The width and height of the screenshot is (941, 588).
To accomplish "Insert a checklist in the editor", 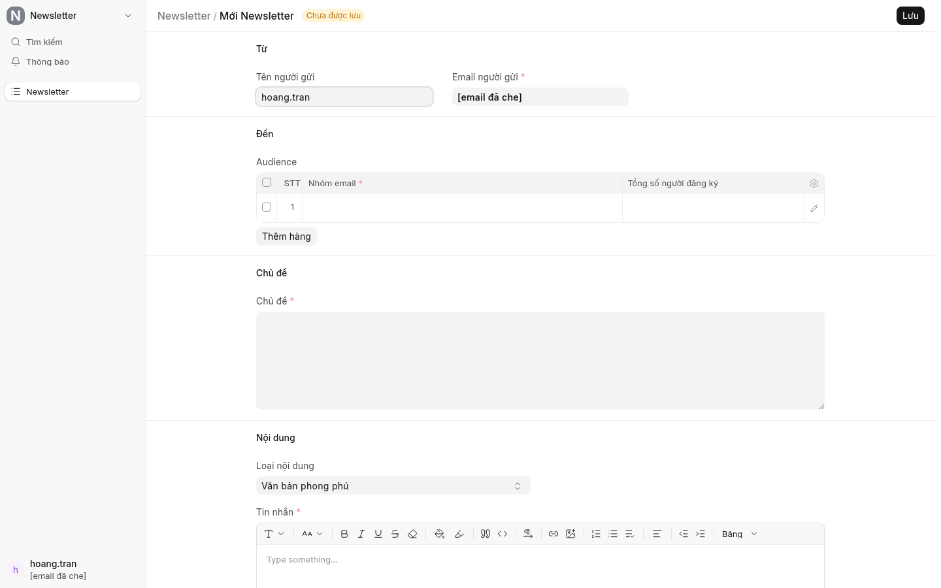I will 630,534.
